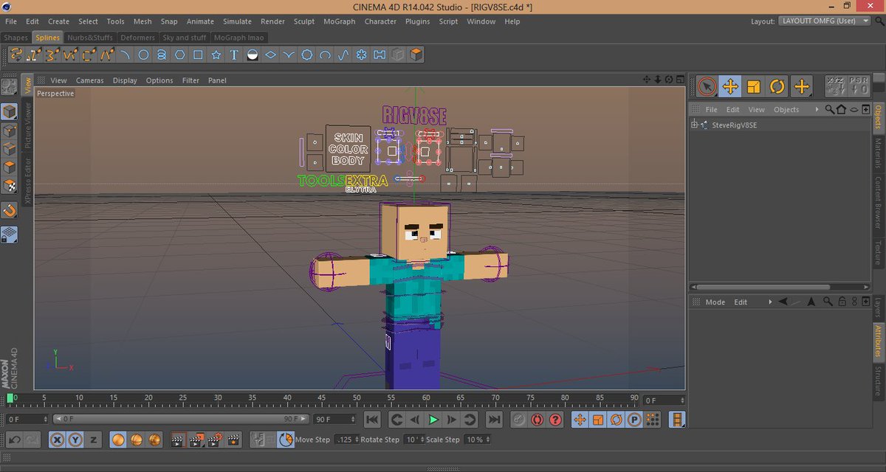
Task: Toggle the X axis lock
Action: pyautogui.click(x=58, y=440)
